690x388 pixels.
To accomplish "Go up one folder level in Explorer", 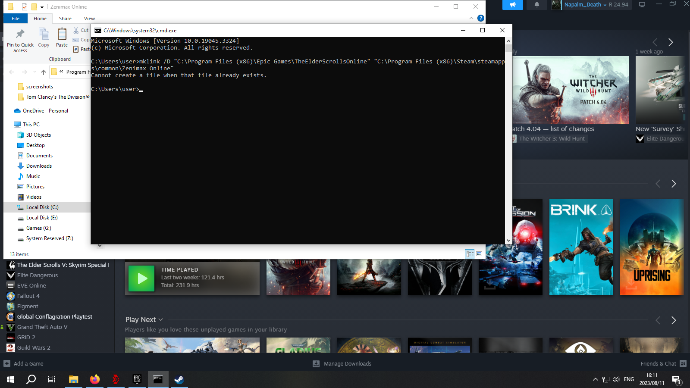I will [44, 72].
